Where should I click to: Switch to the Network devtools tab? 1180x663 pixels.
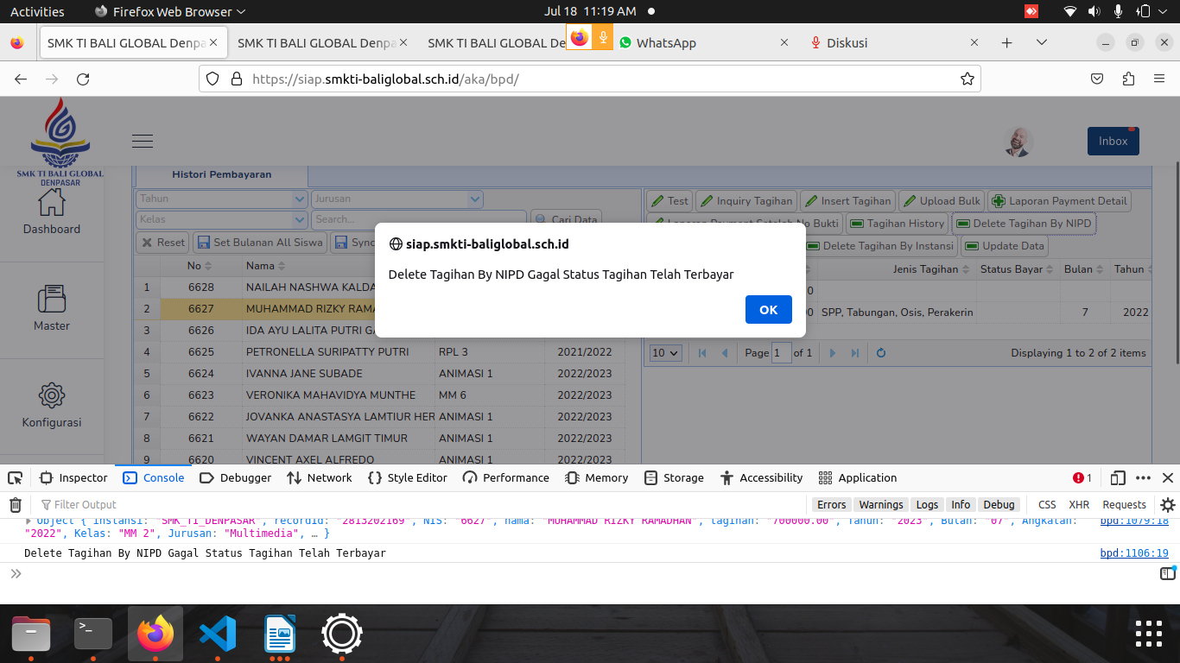click(320, 478)
